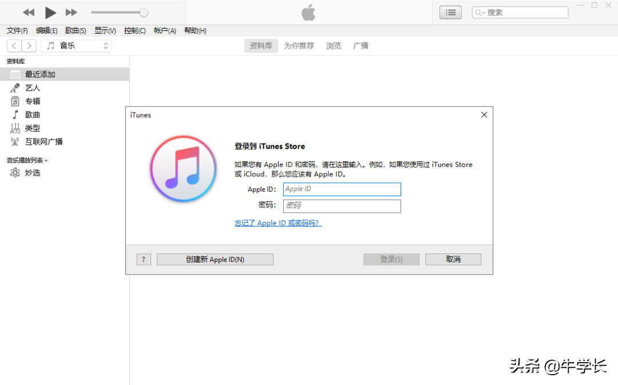Open the list view icon beside the search box
Screen dimensions: 618x385
point(450,12)
